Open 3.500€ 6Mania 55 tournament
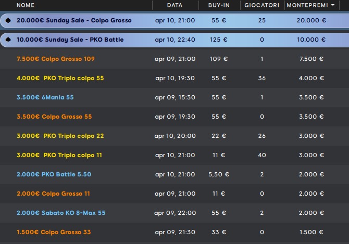Image resolution: width=349 pixels, height=244 pixels. 174,97
